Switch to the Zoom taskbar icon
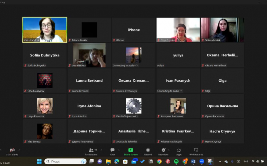267x166 pixels. pos(202,161)
